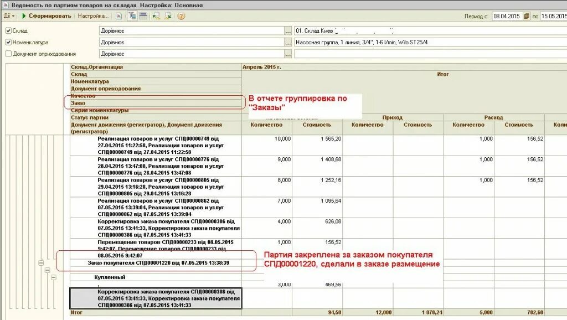Click cost cell 1 565,20

[x=317, y=146]
